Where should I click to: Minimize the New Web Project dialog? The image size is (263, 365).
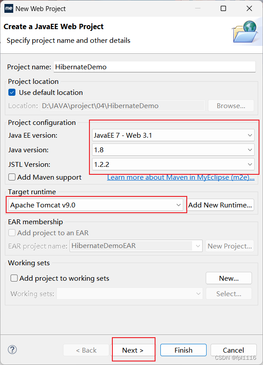[x=198, y=8]
